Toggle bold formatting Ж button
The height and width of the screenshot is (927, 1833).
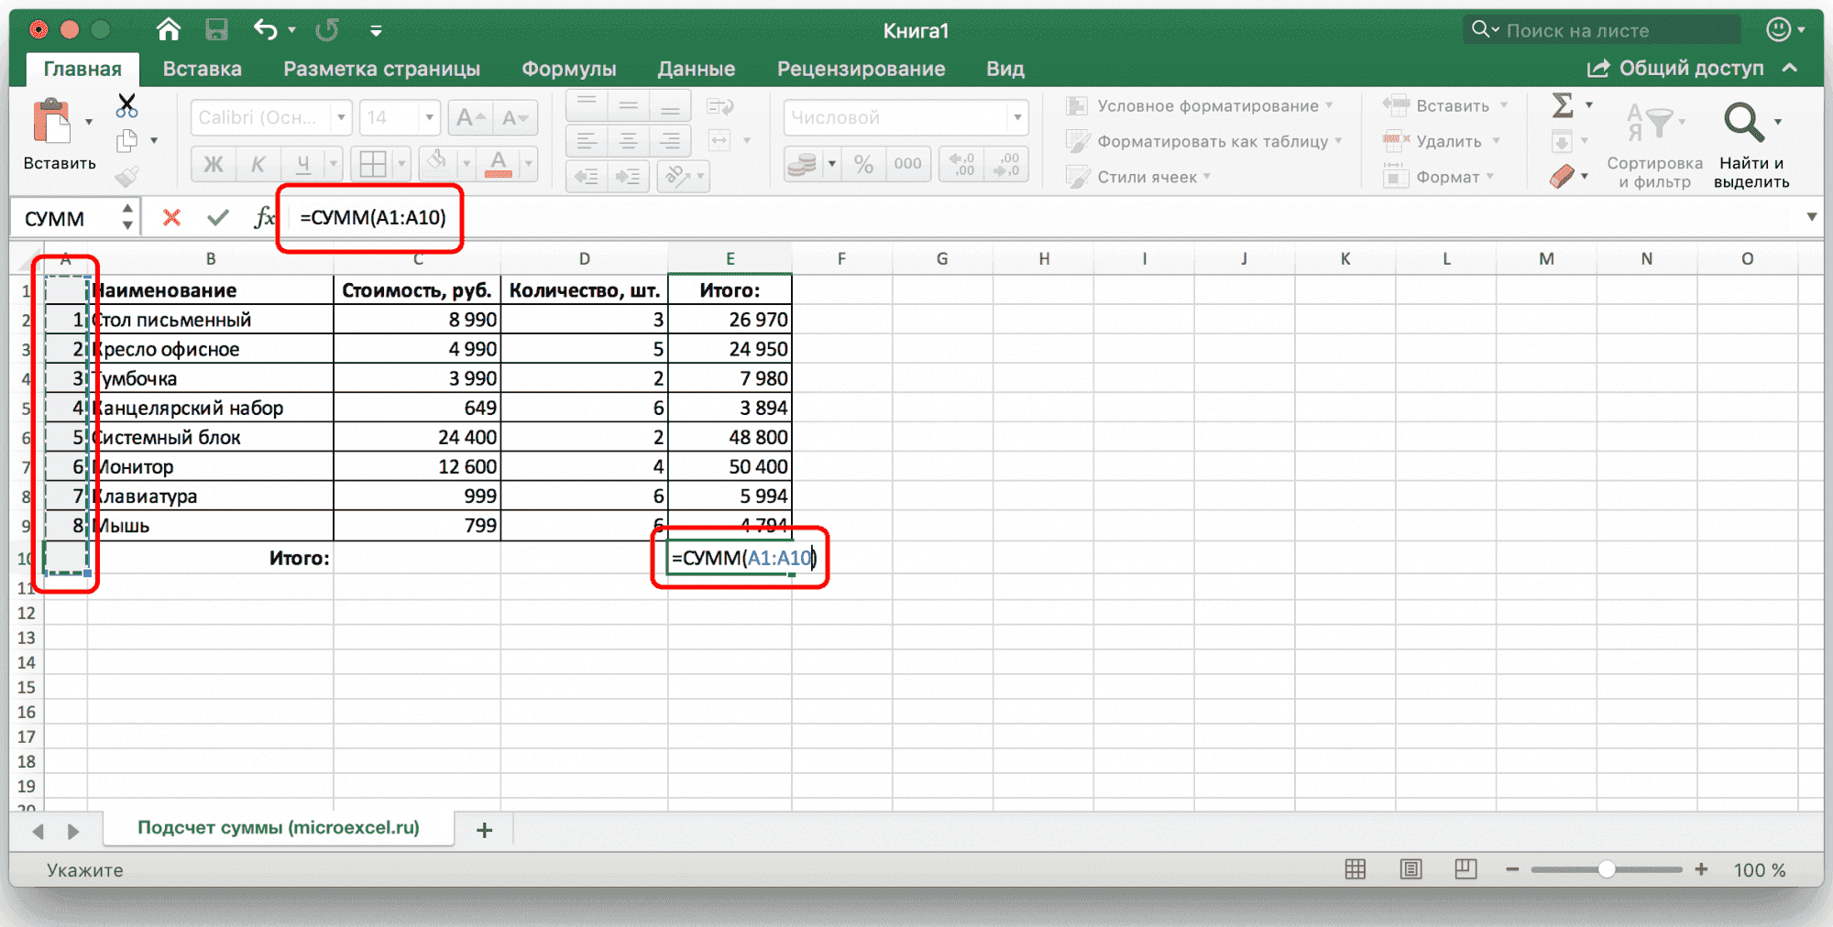click(x=213, y=164)
